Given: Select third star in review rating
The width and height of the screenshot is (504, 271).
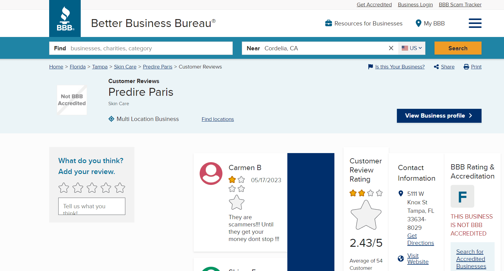Looking at the screenshot, I should [92, 188].
